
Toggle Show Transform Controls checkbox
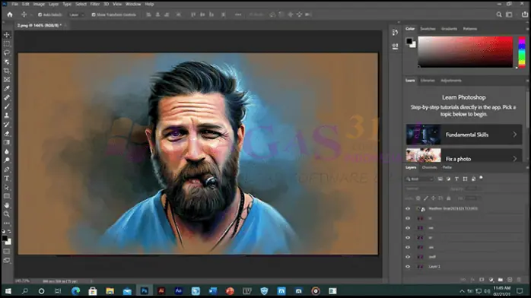[x=94, y=15]
